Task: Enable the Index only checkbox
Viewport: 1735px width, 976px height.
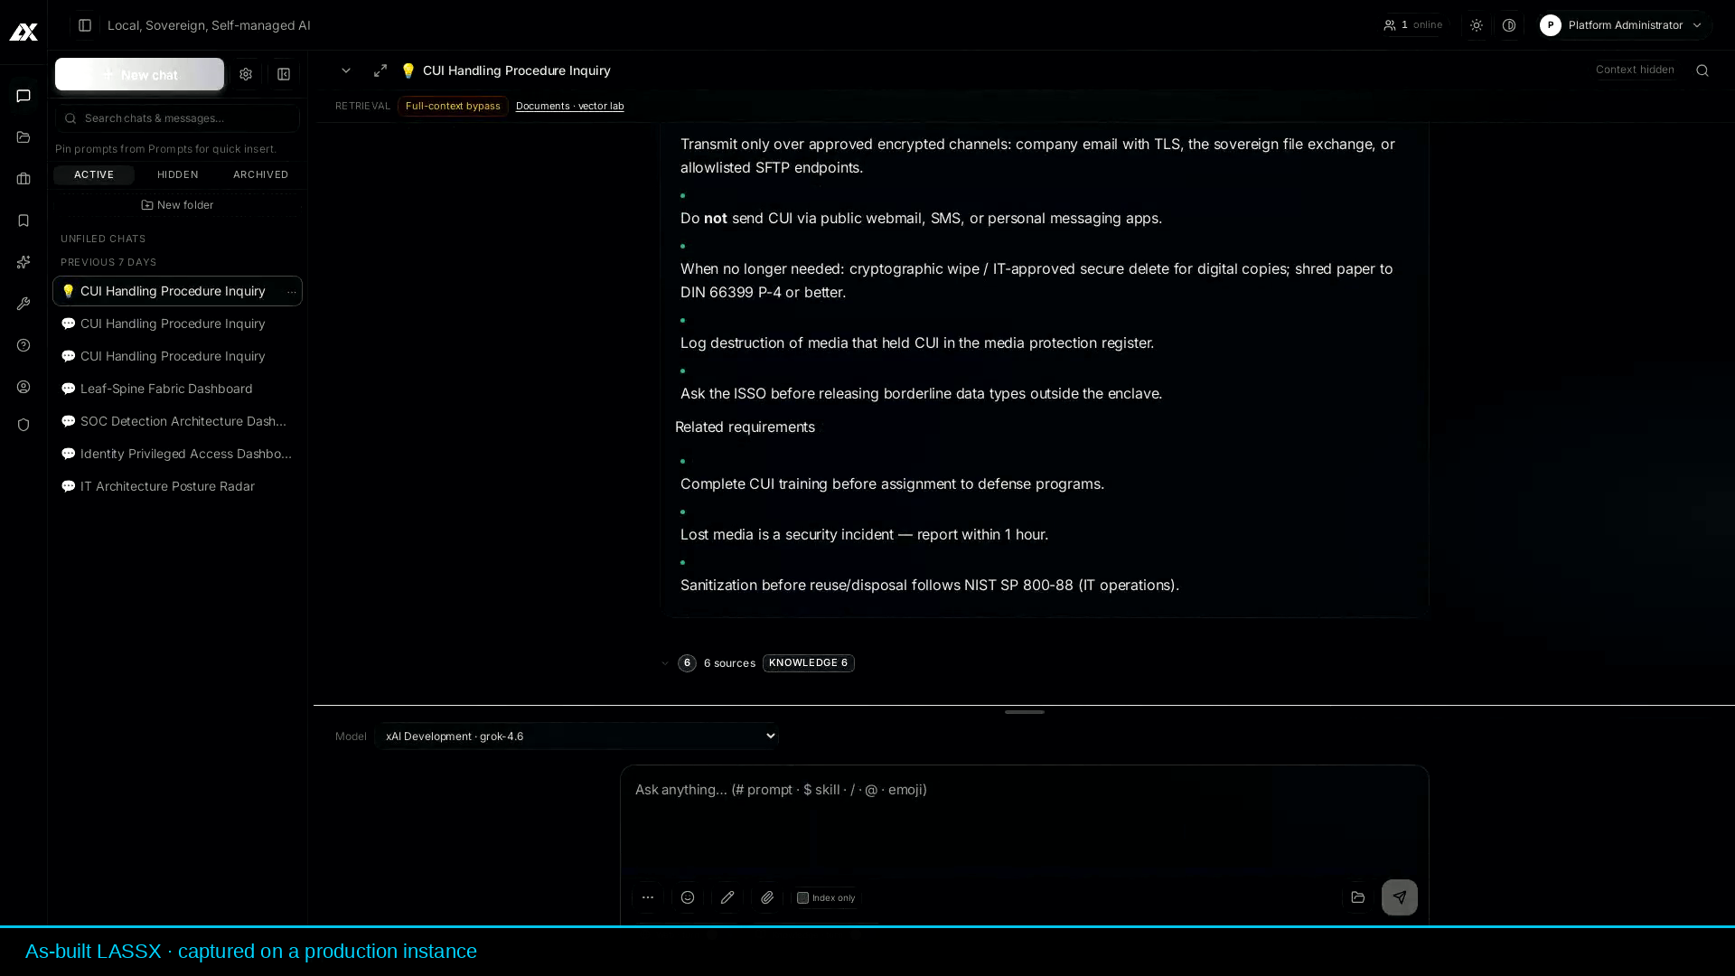Action: pyautogui.click(x=802, y=897)
